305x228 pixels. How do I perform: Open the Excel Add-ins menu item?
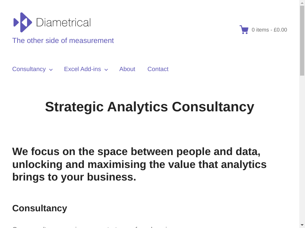[82, 69]
